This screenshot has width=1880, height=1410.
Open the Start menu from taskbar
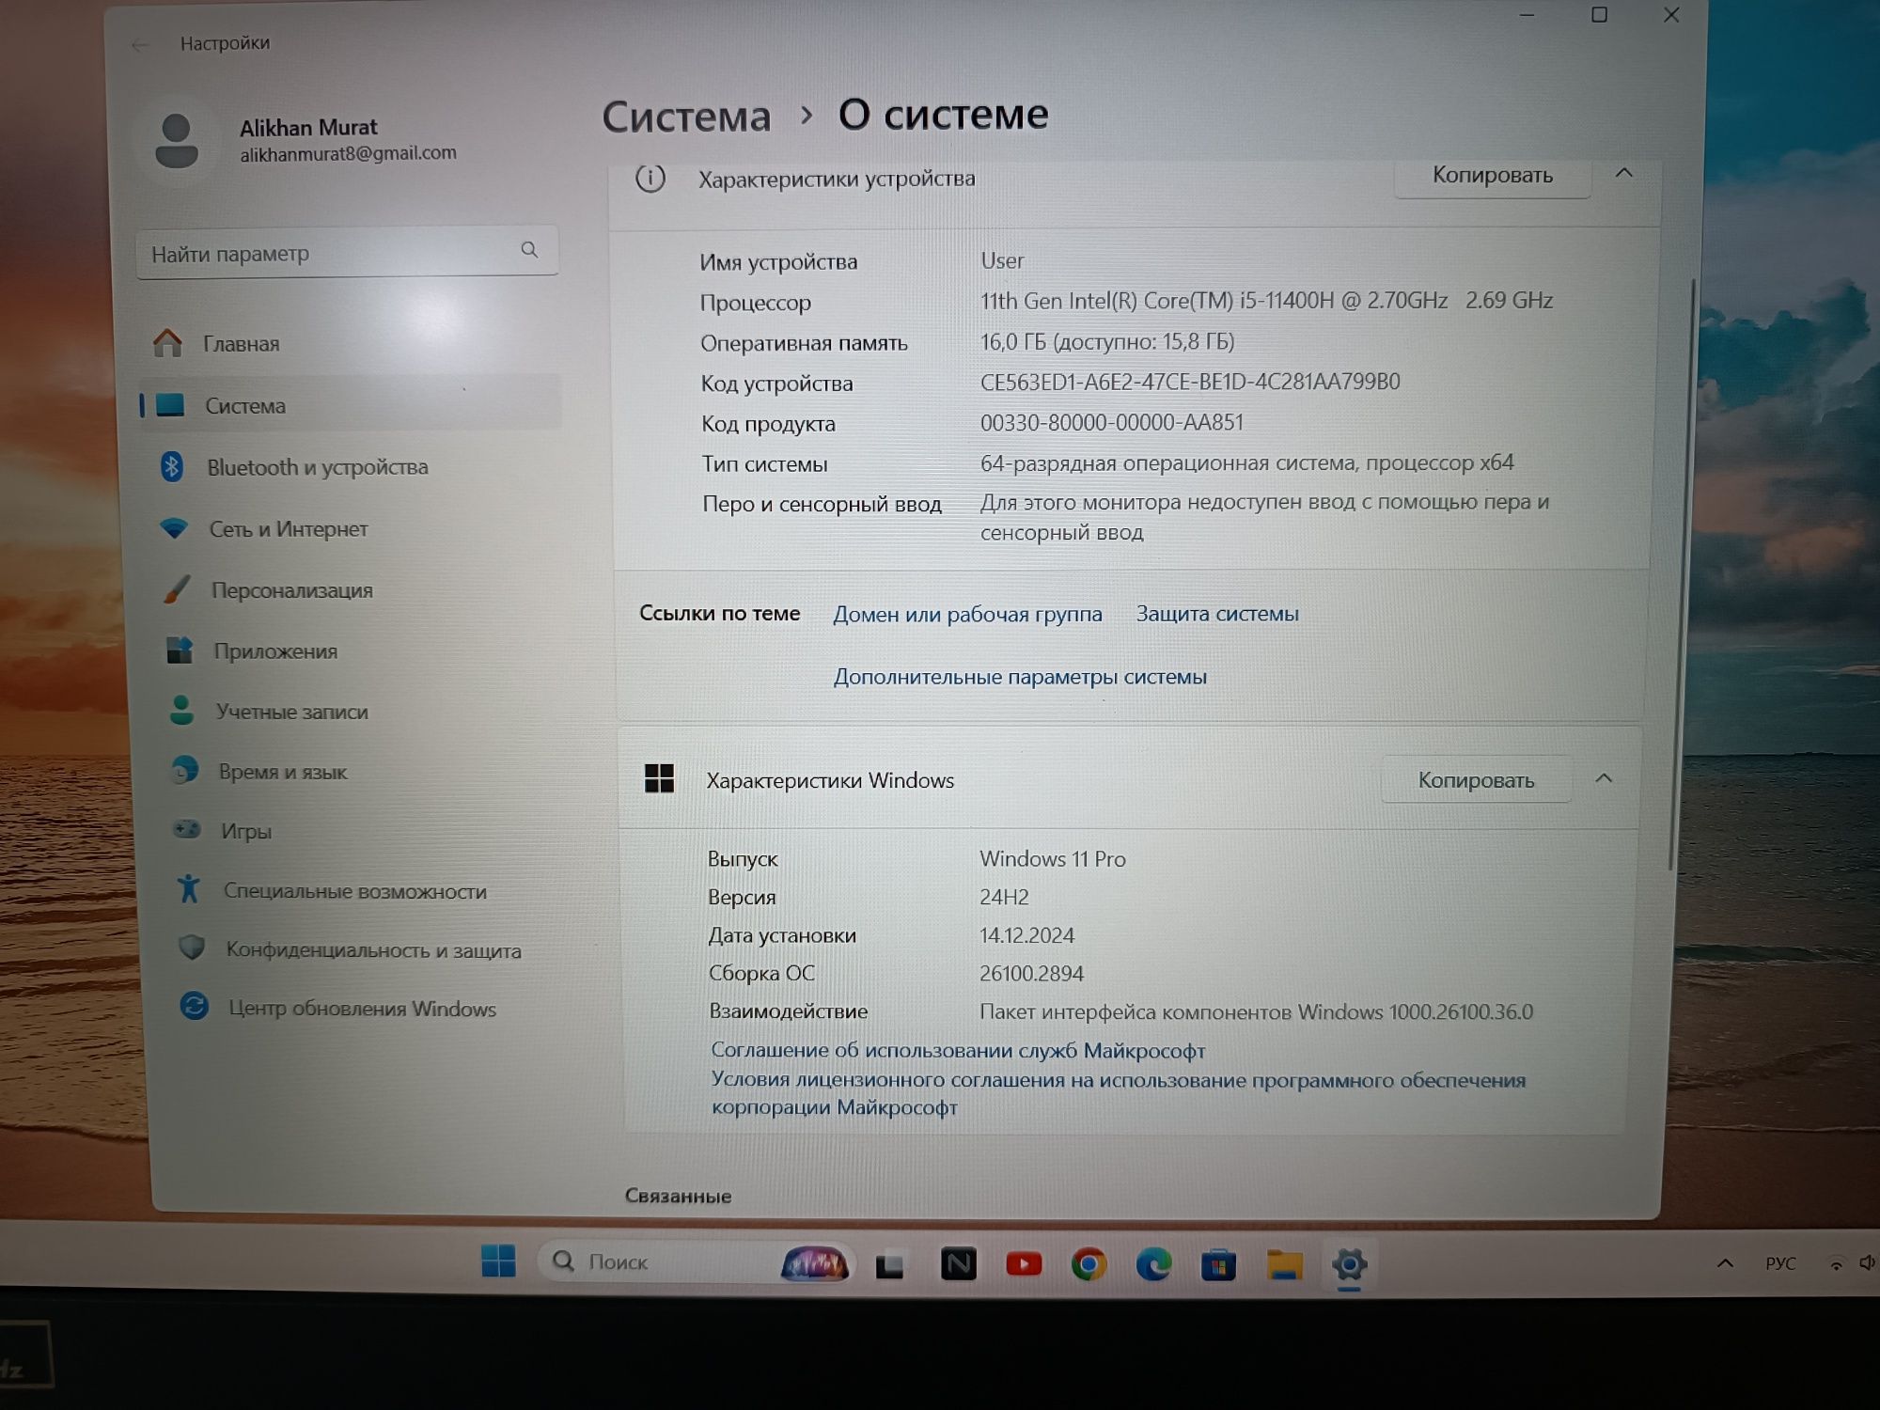click(x=498, y=1261)
